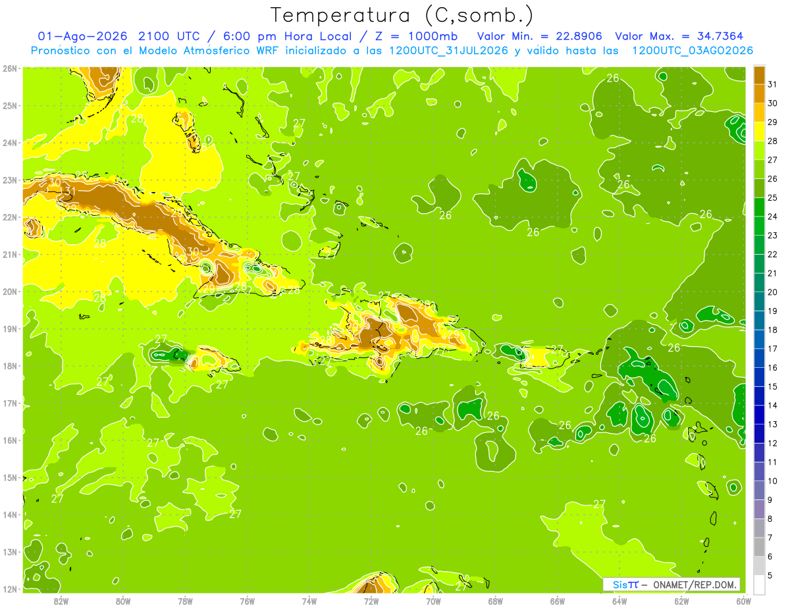Click the '23N' latitude axis label
The width and height of the screenshot is (790, 610).
point(10,180)
